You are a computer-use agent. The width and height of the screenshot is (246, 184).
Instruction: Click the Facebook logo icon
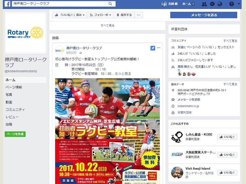click(x=7, y=4)
